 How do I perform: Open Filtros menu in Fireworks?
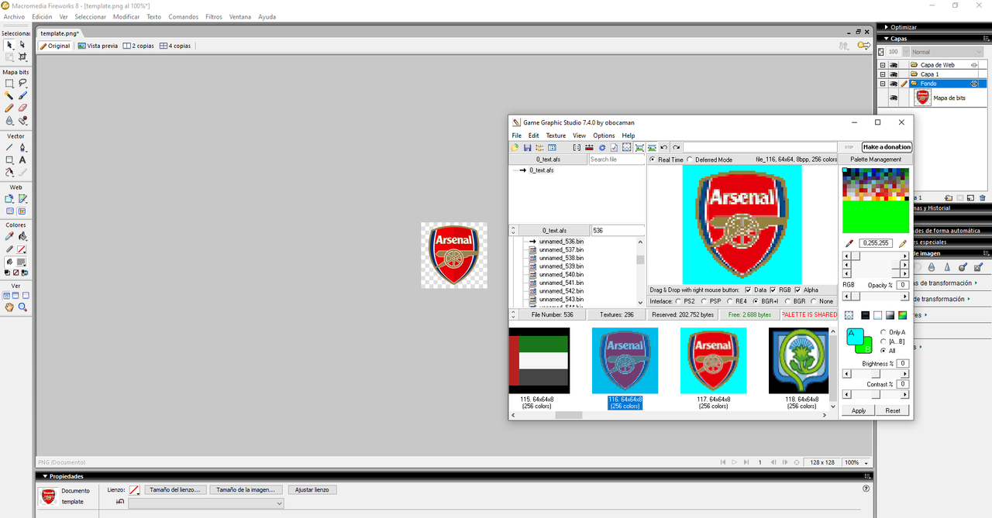[x=214, y=16]
